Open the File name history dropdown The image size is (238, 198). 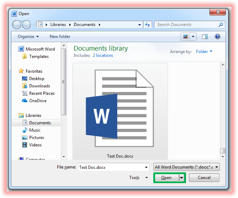(x=146, y=167)
